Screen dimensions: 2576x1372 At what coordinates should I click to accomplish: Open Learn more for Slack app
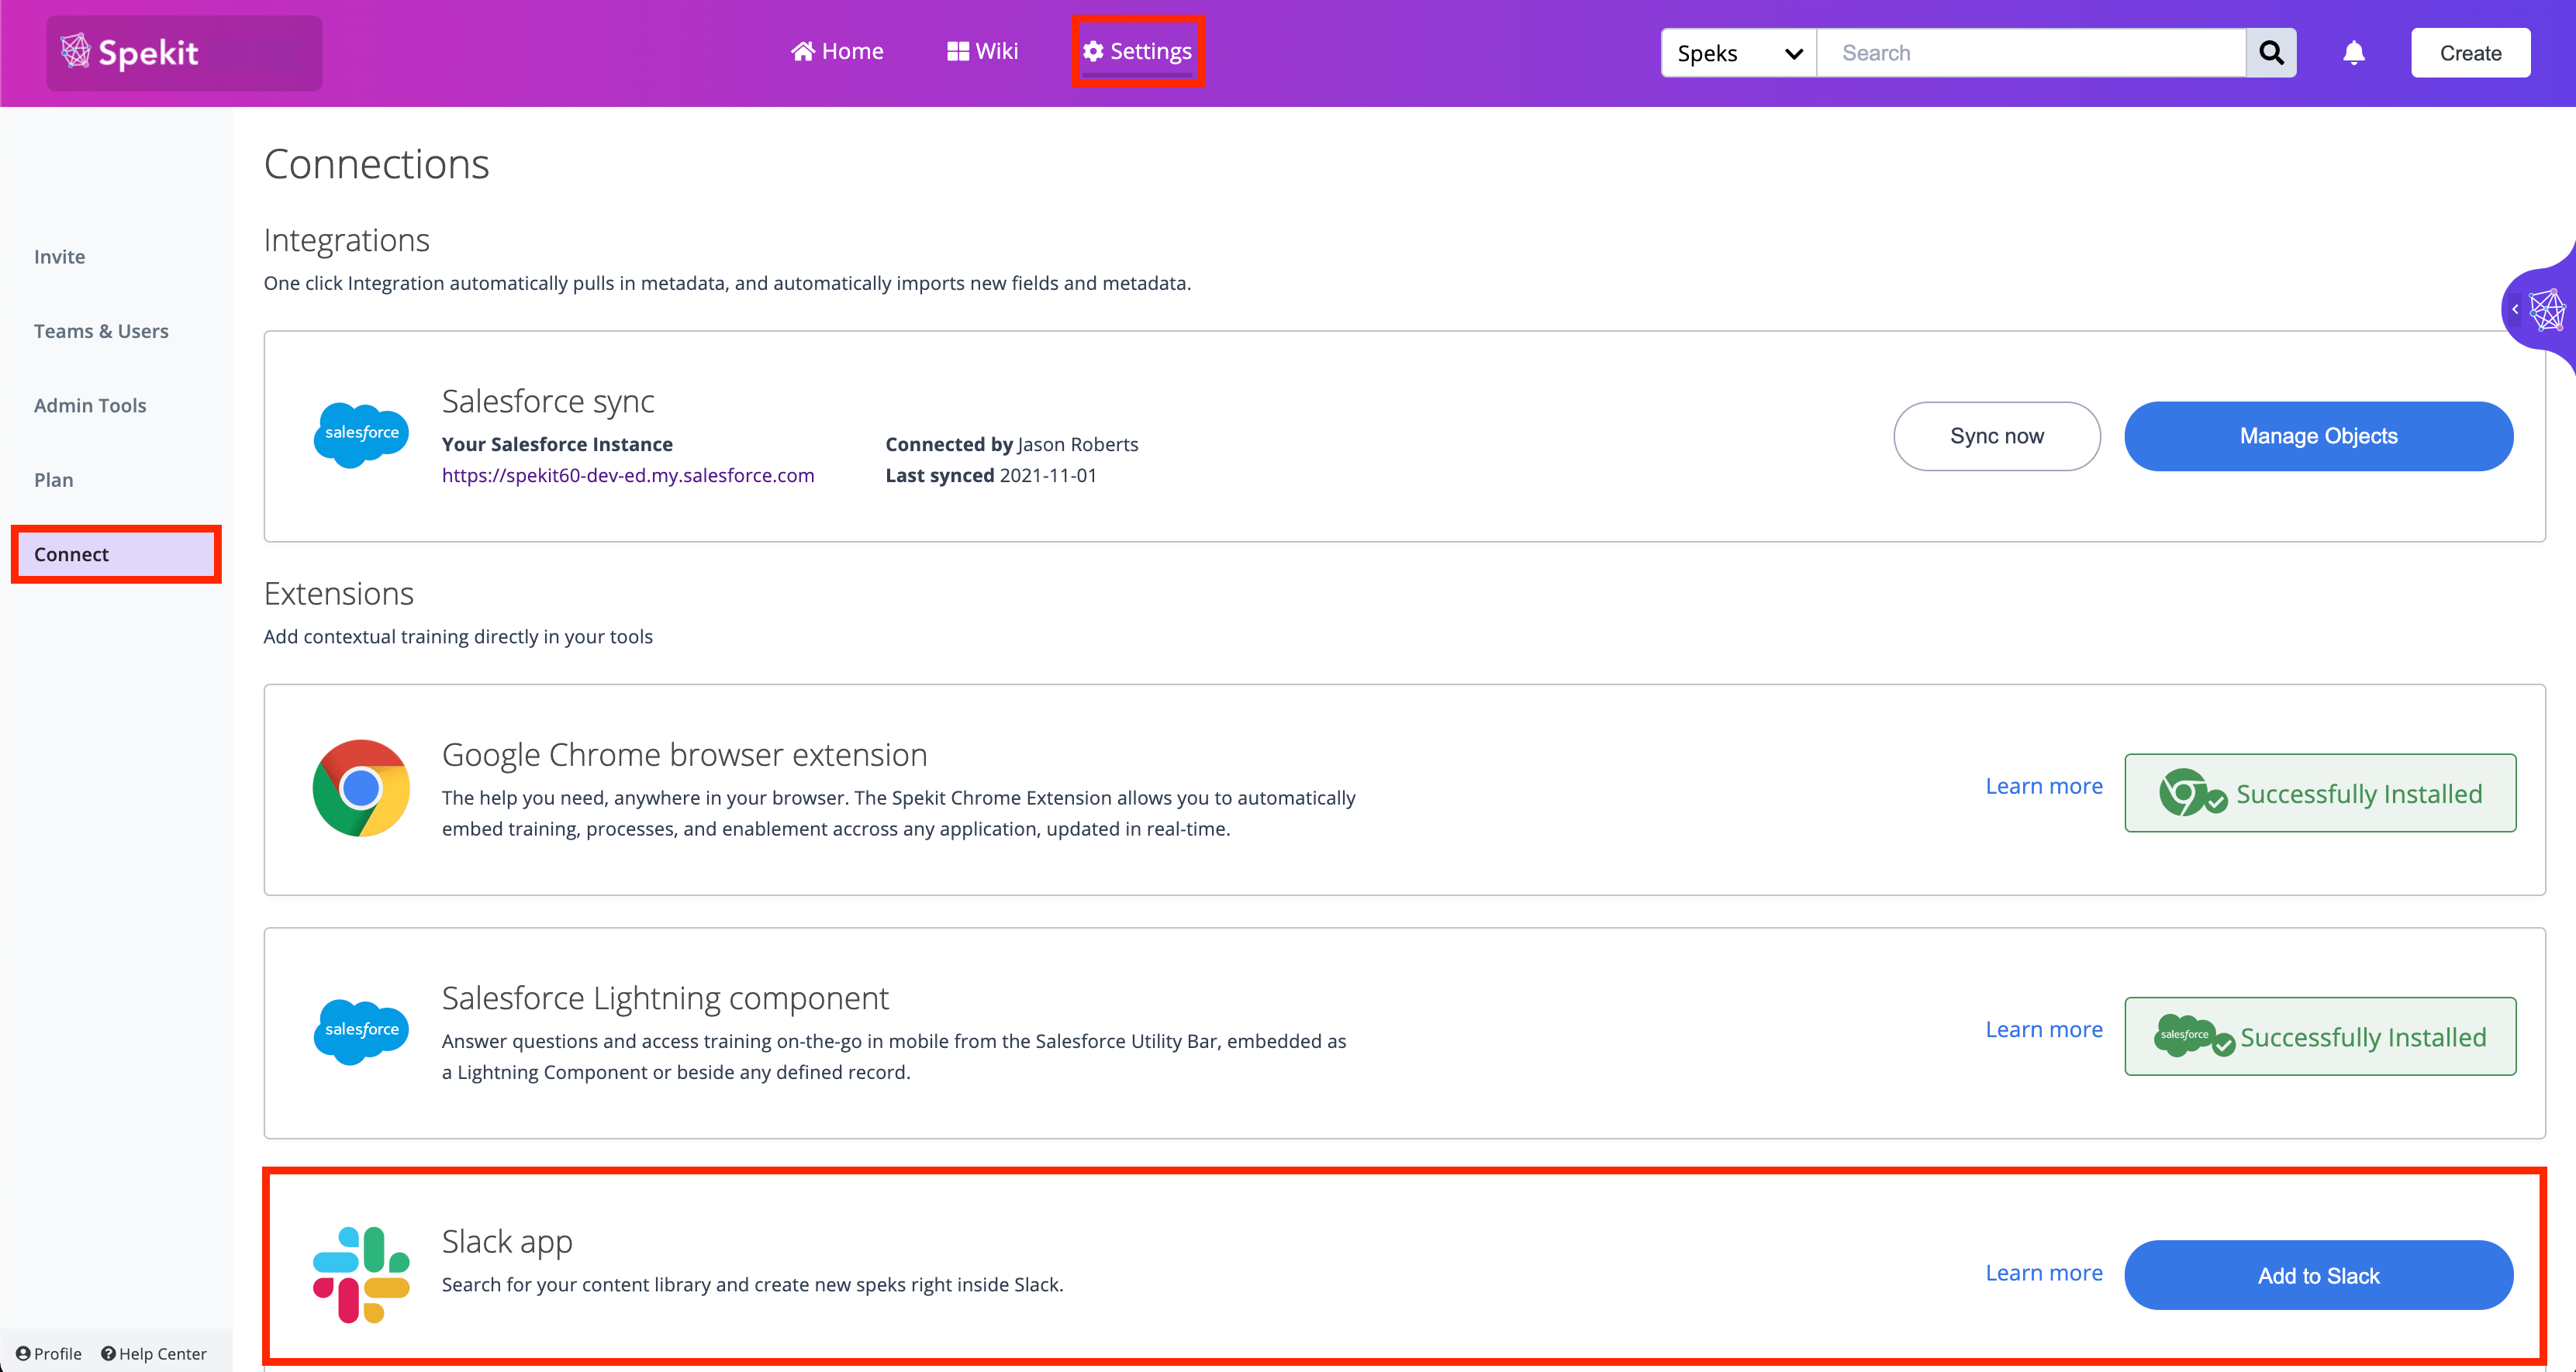(2044, 1273)
